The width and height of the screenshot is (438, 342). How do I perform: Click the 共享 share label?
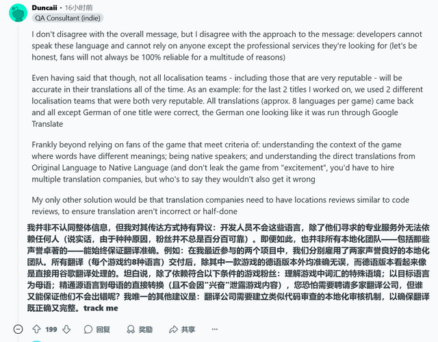(x=188, y=330)
